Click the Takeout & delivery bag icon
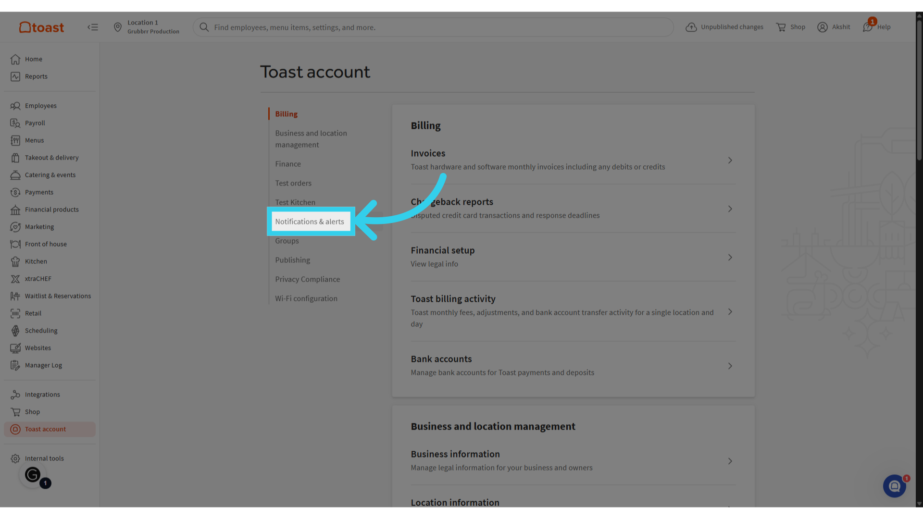The width and height of the screenshot is (923, 519). (15, 158)
